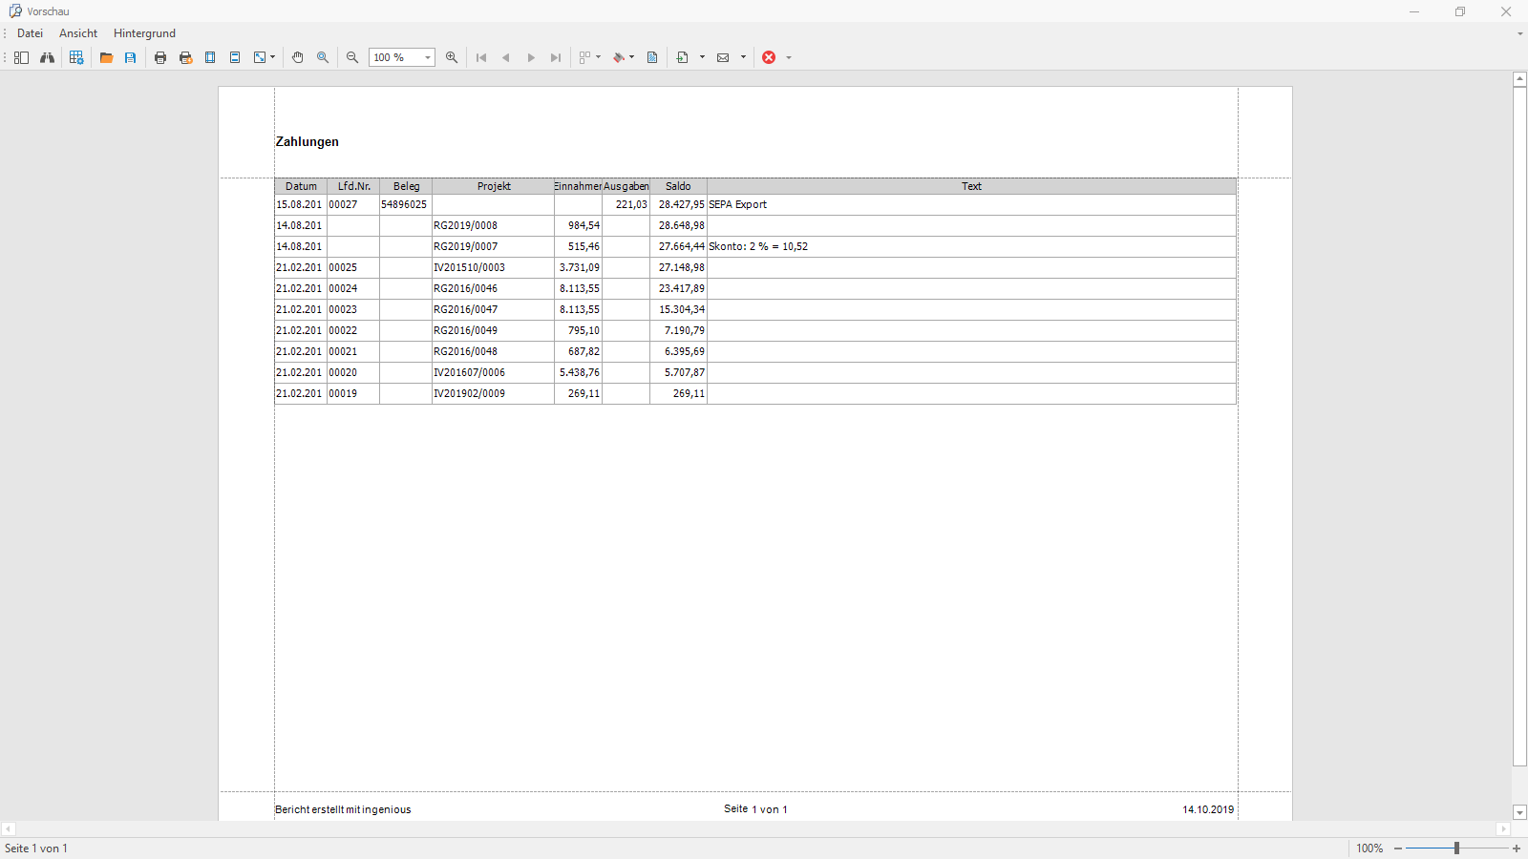Select the hand pan tool
The image size is (1528, 859).
(298, 57)
